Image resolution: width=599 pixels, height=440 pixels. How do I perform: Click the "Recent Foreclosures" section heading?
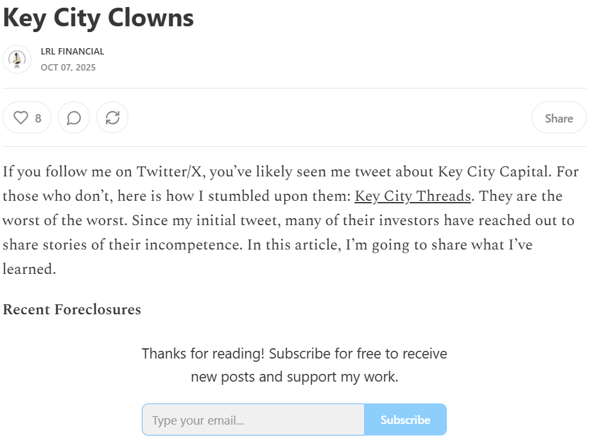[72, 310]
